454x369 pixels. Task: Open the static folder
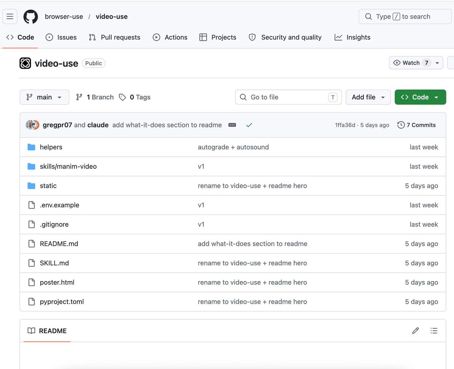tap(48, 186)
